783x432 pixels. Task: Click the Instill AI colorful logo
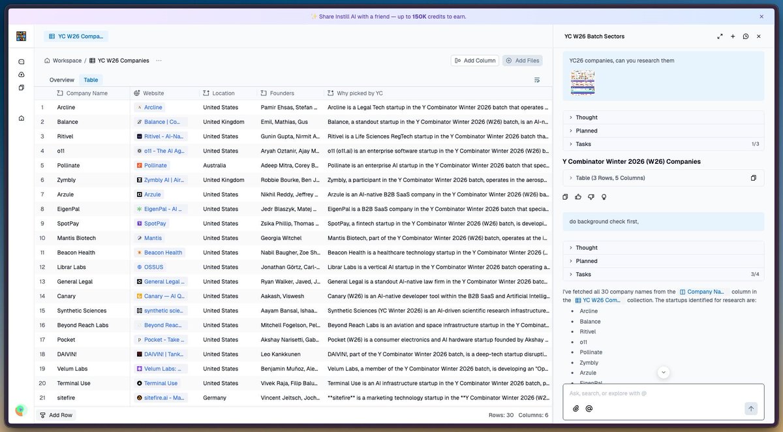(x=22, y=37)
